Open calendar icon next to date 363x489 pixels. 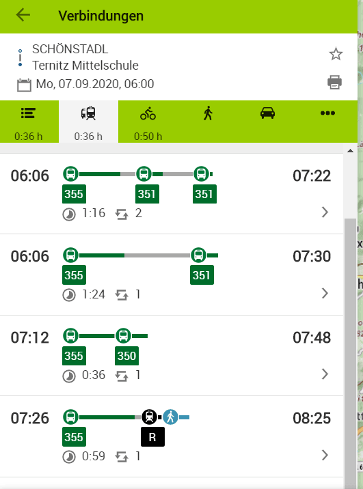pyautogui.click(x=24, y=85)
